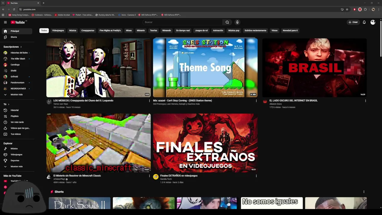Focus the Buscar search field
Image resolution: width=382 pixels, height=215 pixels.
[183, 22]
